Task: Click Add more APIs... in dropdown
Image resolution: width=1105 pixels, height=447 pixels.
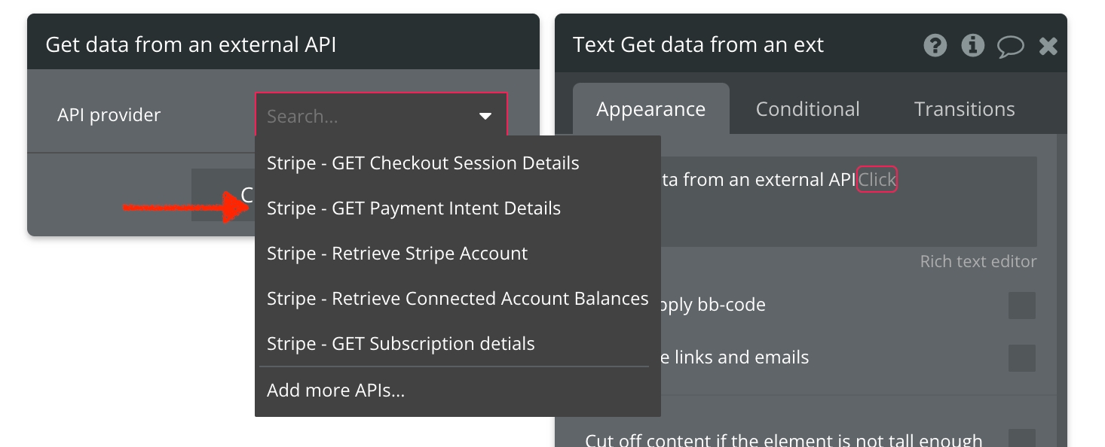Action: coord(335,391)
